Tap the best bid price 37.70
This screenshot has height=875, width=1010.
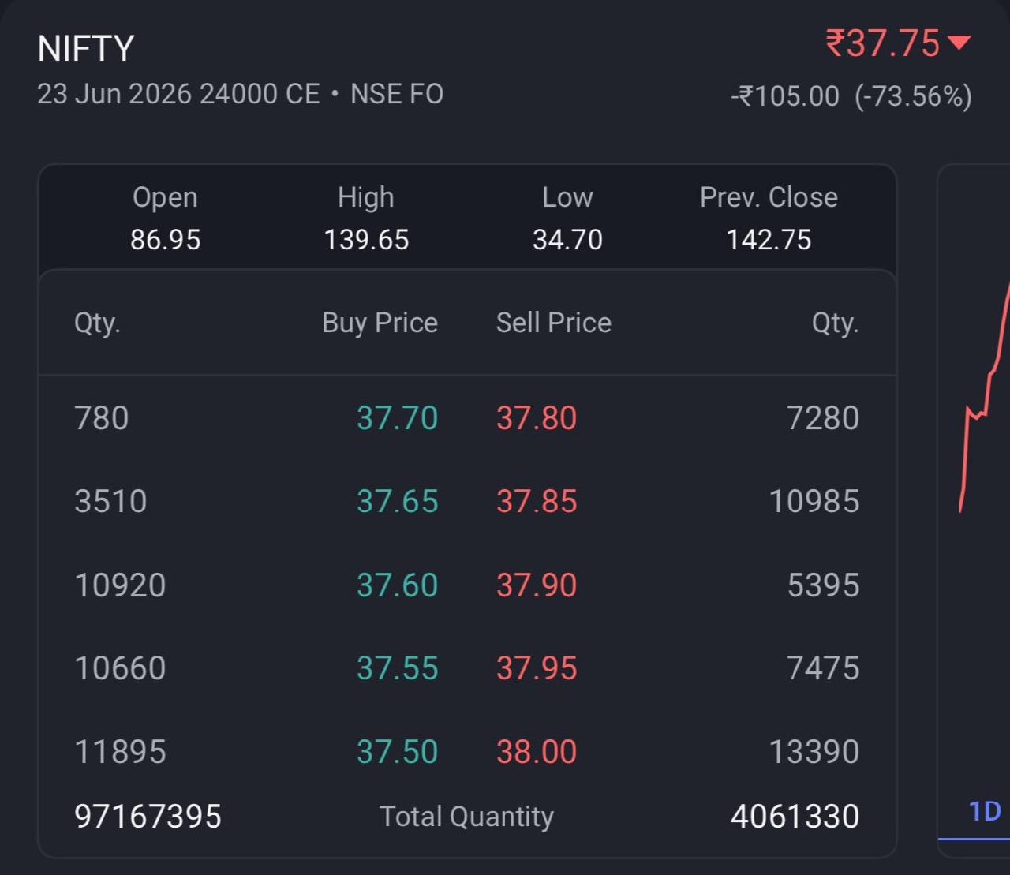tap(397, 418)
